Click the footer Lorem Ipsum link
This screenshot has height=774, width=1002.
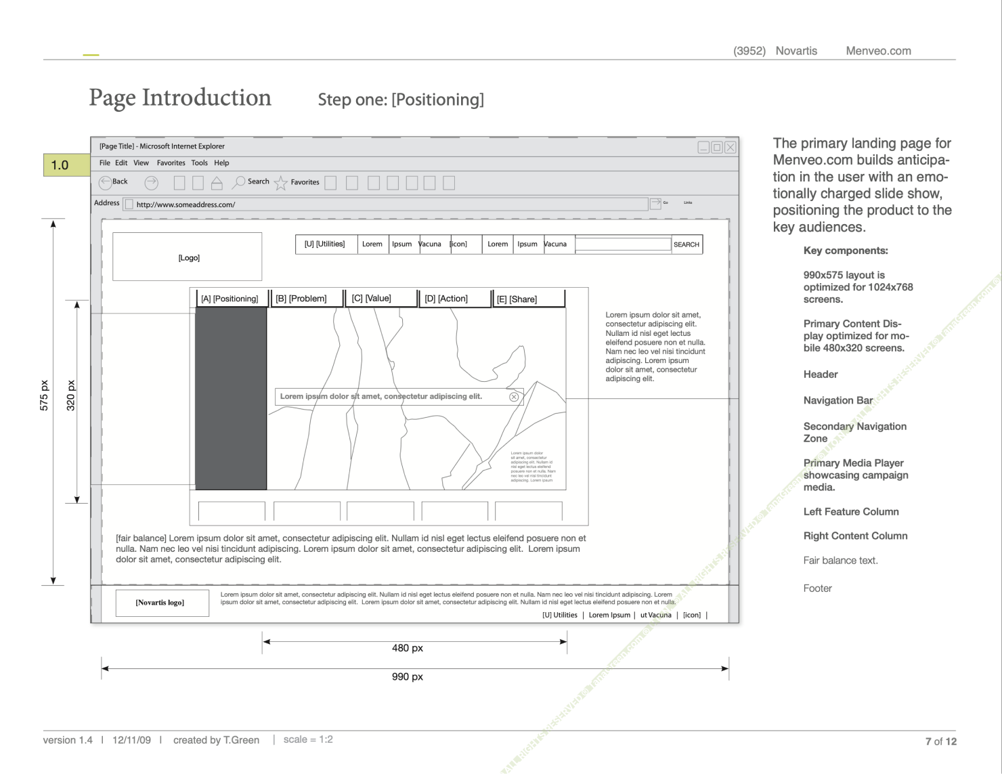(609, 616)
